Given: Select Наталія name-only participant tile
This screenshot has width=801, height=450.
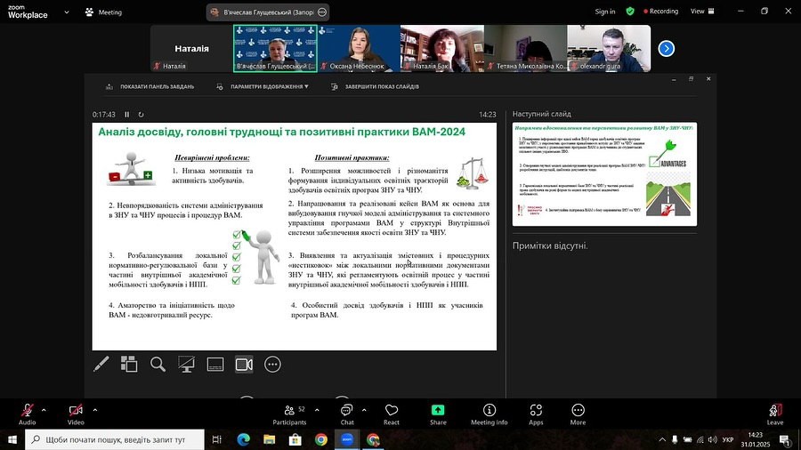Looking at the screenshot, I should (191, 49).
